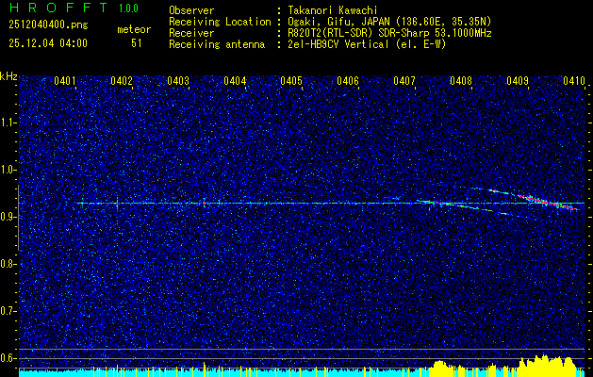The width and height of the screenshot is (593, 377).
Task: Select version number 1.0.0
Action: [x=128, y=8]
